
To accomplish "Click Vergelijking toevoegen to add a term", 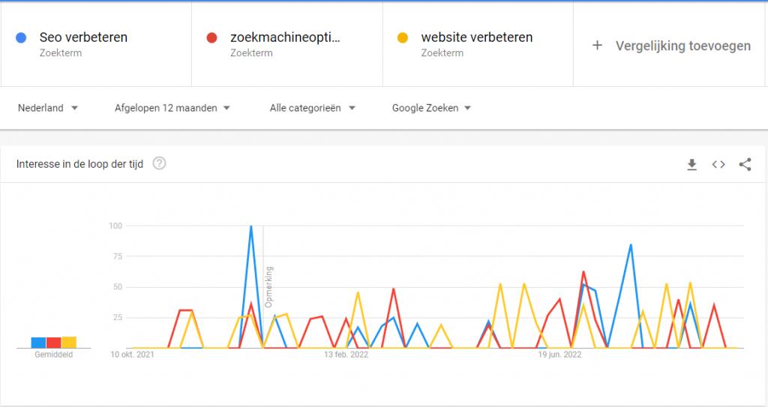I will 682,46.
